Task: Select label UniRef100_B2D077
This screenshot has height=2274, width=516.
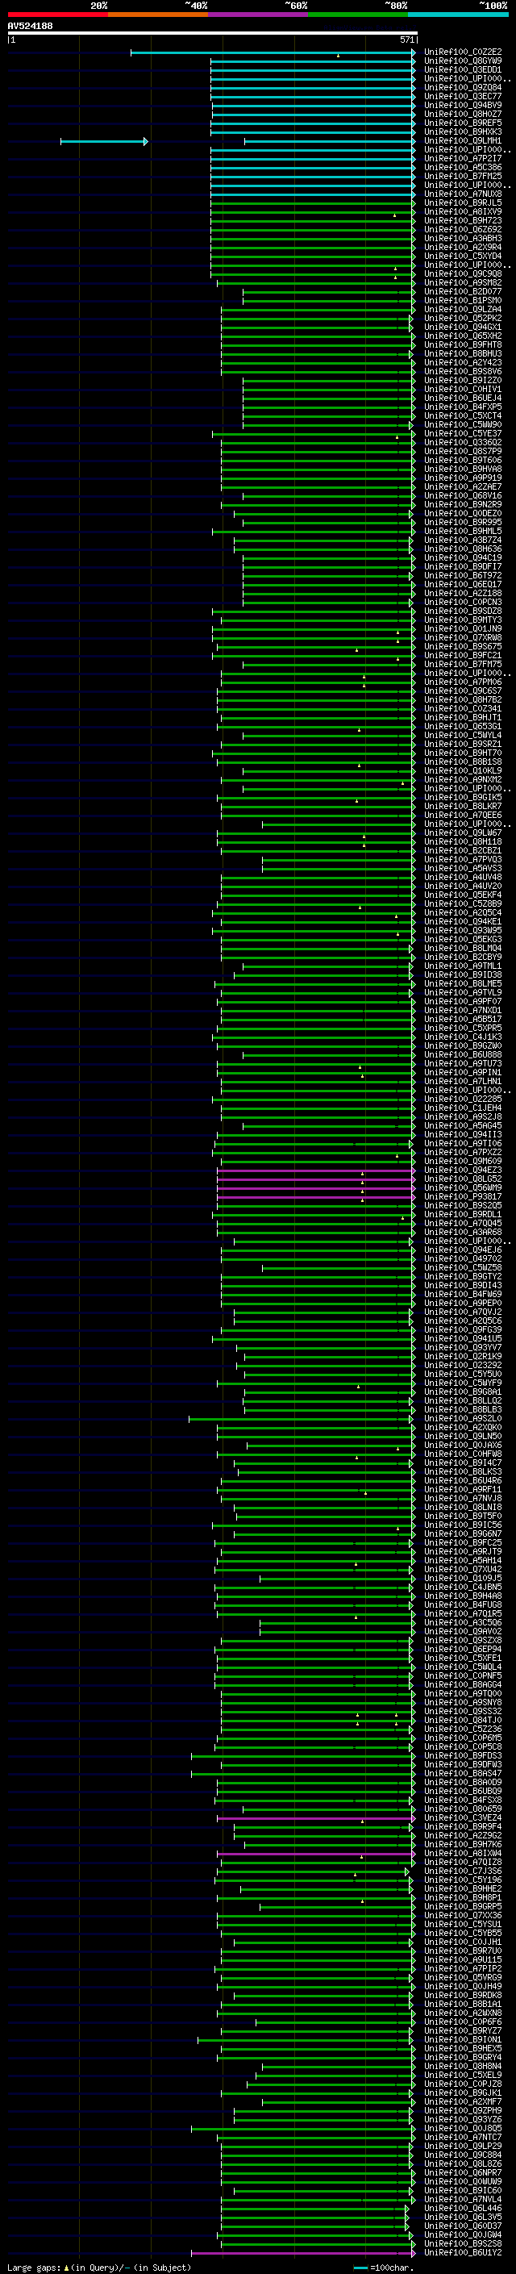Action: click(462, 292)
